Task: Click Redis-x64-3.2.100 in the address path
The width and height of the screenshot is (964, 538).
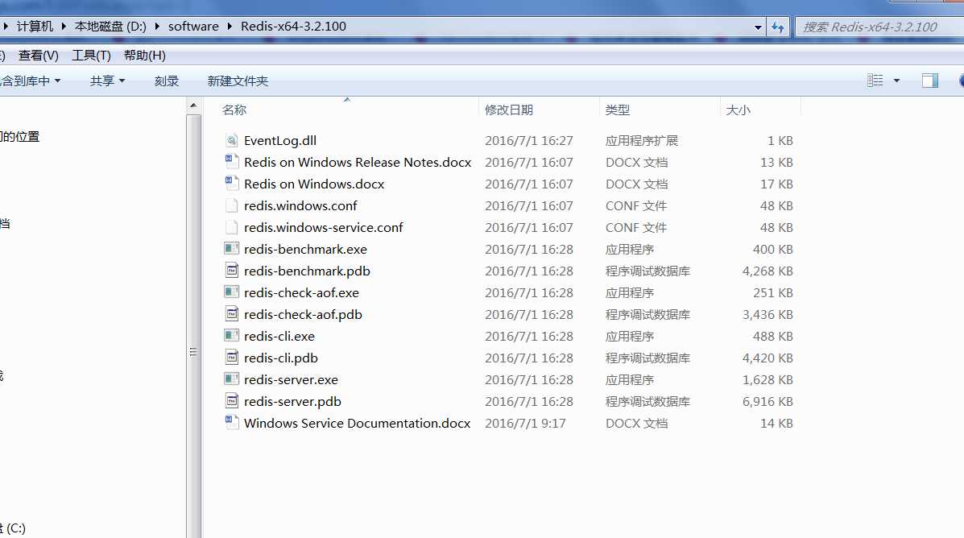Action: pyautogui.click(x=293, y=27)
